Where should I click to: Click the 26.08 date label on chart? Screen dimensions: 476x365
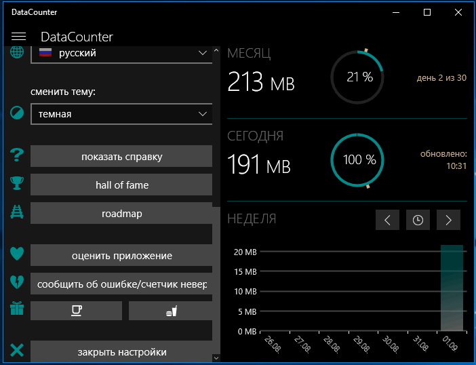[x=273, y=343]
